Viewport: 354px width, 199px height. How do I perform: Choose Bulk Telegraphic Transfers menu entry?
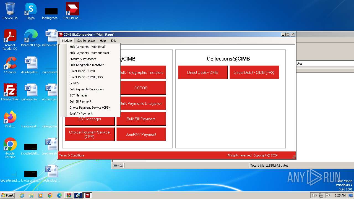coord(90,65)
